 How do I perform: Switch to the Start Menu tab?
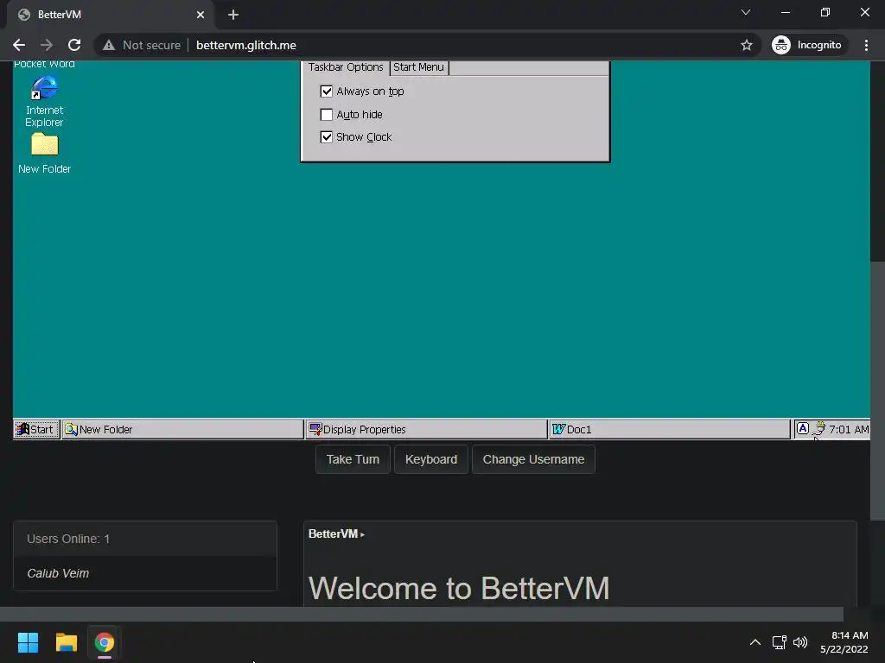pyautogui.click(x=418, y=67)
